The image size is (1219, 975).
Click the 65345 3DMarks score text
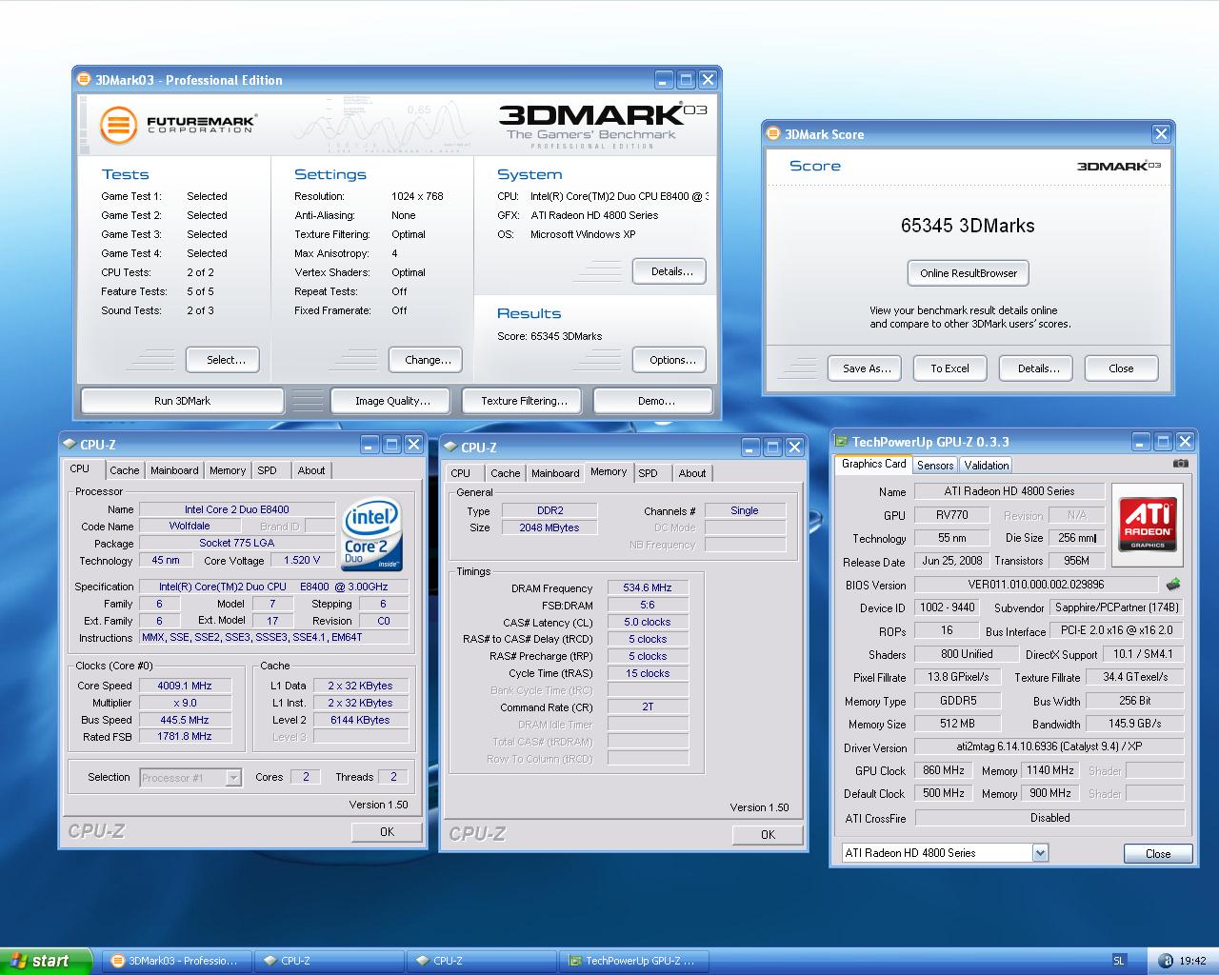pos(968,226)
